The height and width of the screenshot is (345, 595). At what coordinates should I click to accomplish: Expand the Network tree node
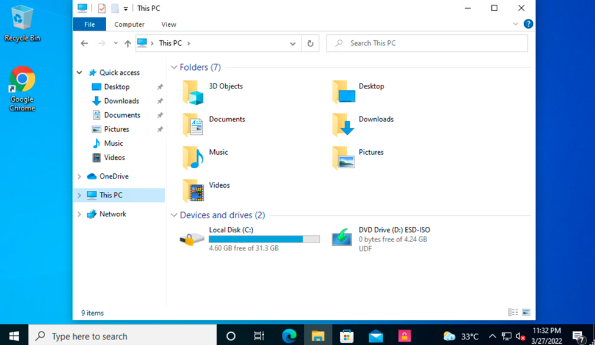pyautogui.click(x=79, y=214)
